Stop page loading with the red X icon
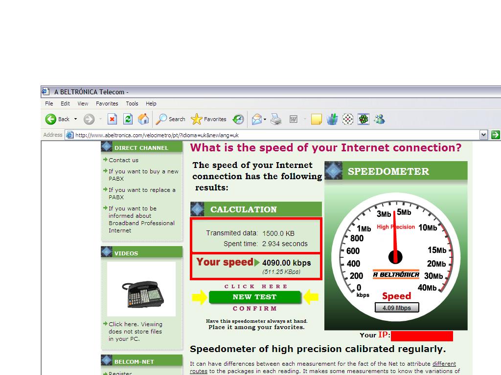Image resolution: width=501 pixels, height=375 pixels. 112,119
